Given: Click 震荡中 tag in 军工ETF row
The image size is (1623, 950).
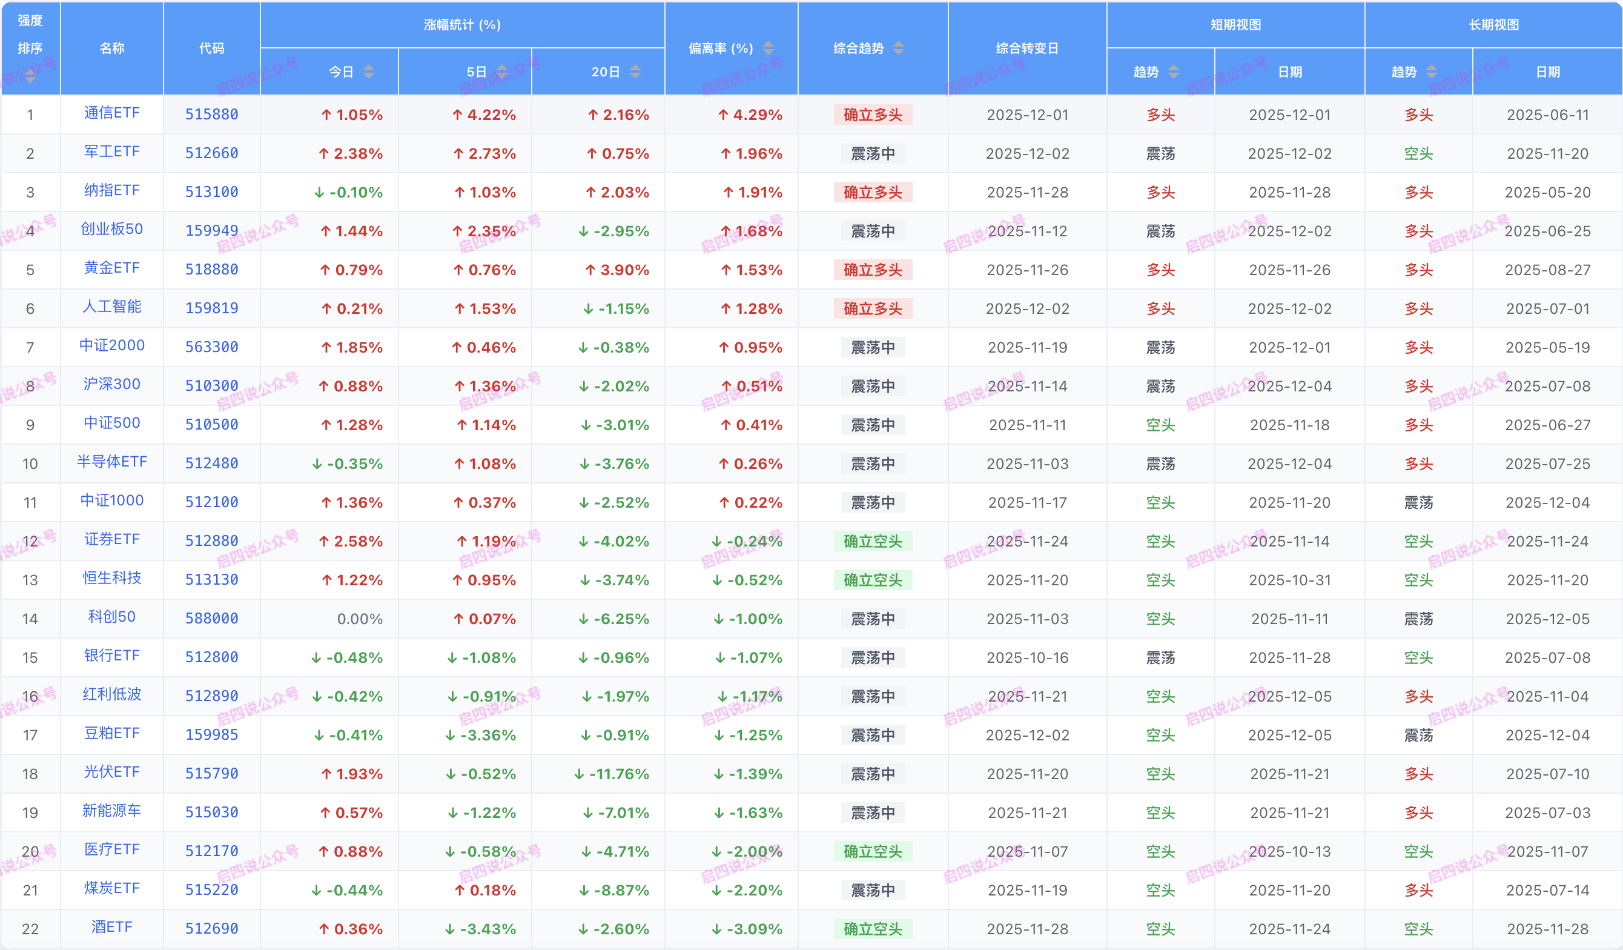Looking at the screenshot, I should coord(872,153).
